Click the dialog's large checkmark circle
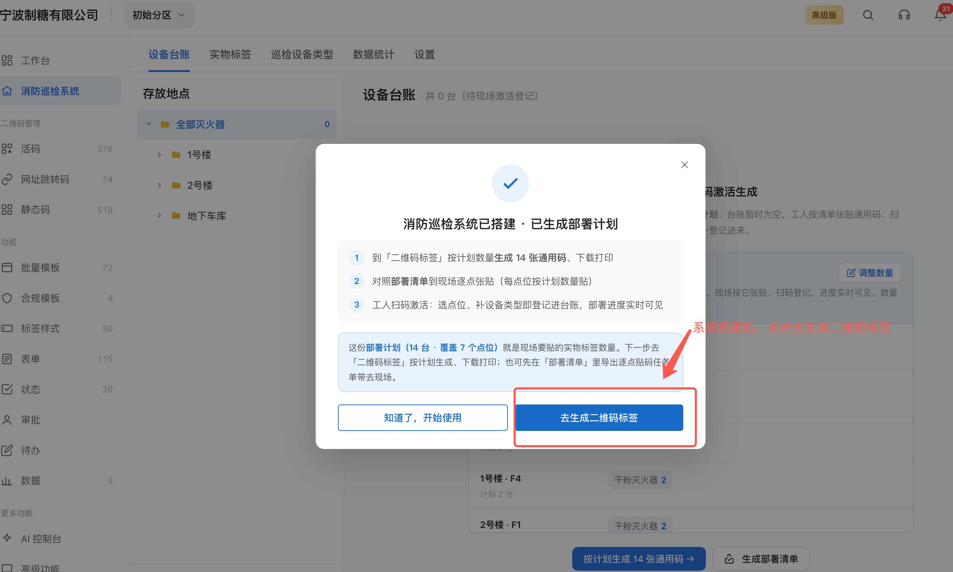Image resolution: width=953 pixels, height=572 pixels. click(510, 183)
